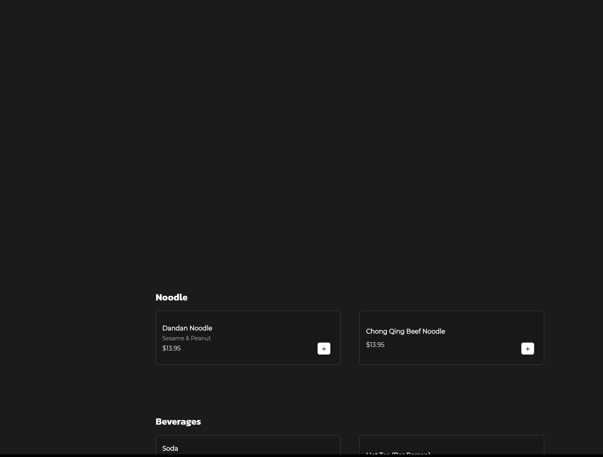603x457 pixels.
Task: Add Chong Qing Beef Noodle to the order
Action: pos(527,349)
